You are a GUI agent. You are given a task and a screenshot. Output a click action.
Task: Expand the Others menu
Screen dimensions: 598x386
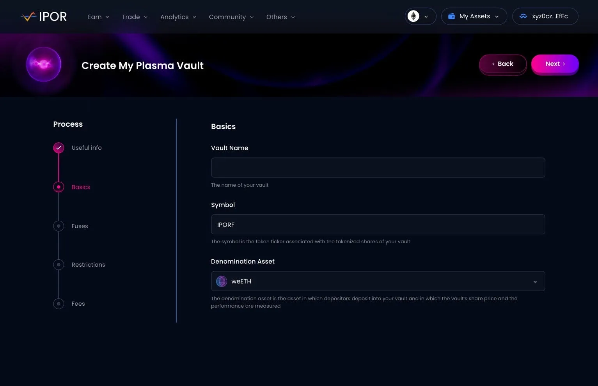pos(280,17)
